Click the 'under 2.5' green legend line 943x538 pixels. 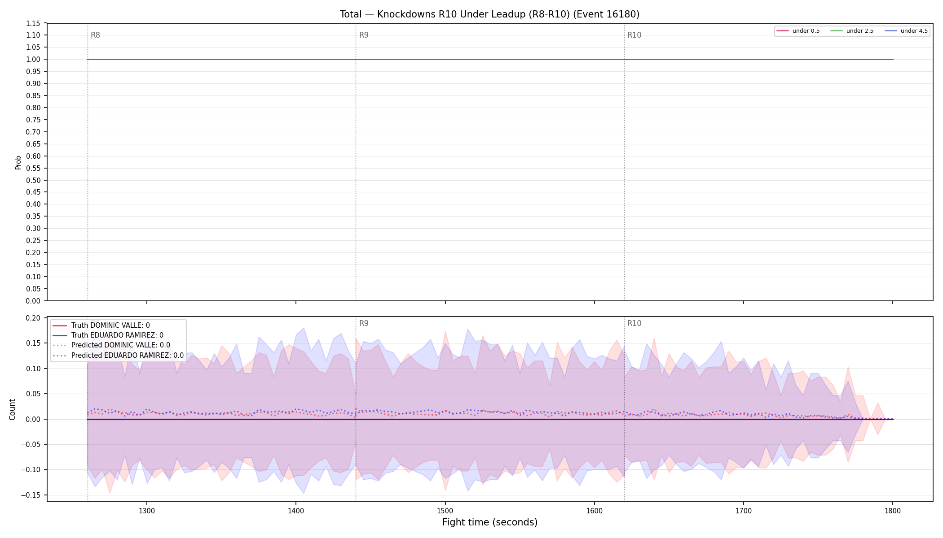(x=837, y=31)
